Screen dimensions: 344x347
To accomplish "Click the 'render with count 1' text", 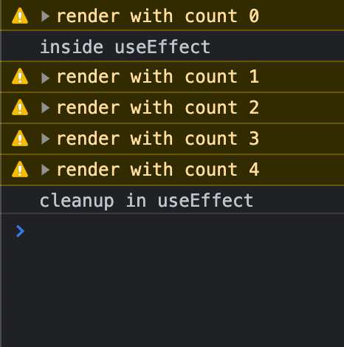I will [158, 77].
